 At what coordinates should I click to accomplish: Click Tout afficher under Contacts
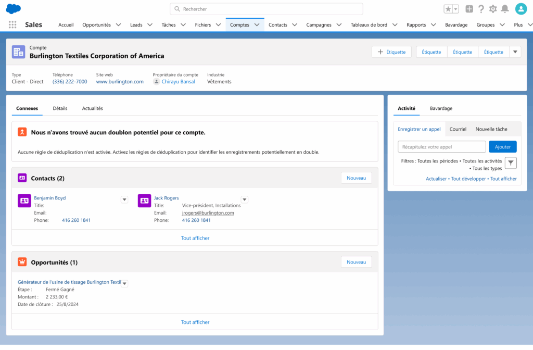[x=195, y=238]
